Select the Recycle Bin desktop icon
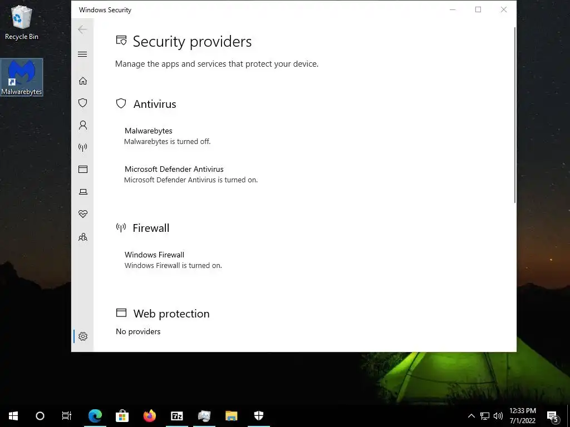570x427 pixels. [x=22, y=22]
